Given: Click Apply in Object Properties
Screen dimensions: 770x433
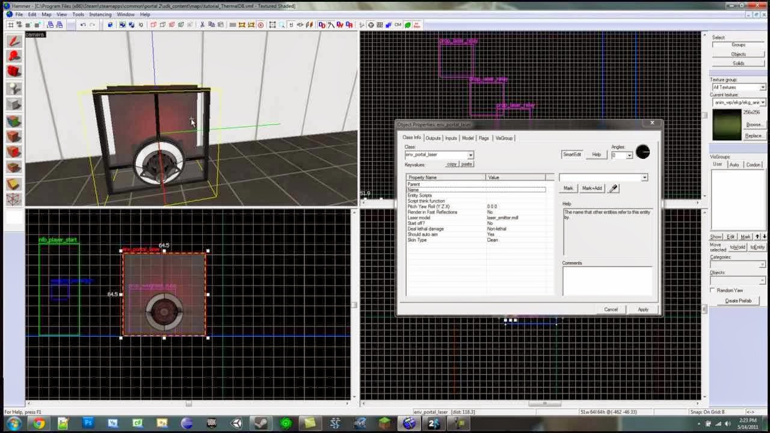Looking at the screenshot, I should [643, 309].
